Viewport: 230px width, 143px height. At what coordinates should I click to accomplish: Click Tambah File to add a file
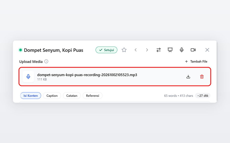pos(196,61)
